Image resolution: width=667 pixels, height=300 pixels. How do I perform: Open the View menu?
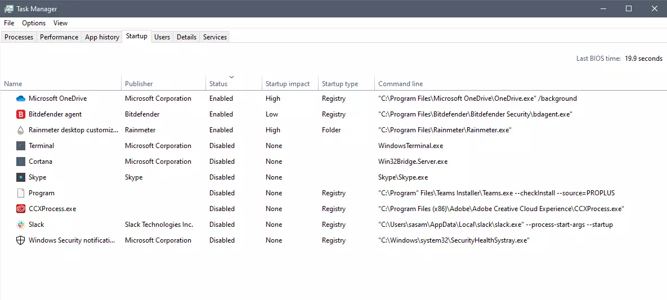click(60, 23)
